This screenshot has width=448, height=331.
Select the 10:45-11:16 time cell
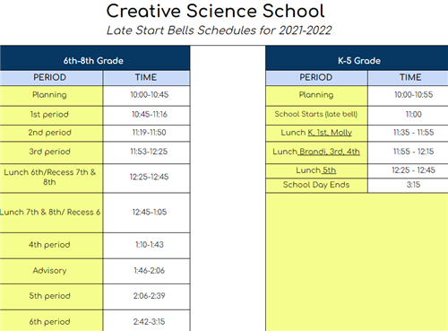(146, 116)
